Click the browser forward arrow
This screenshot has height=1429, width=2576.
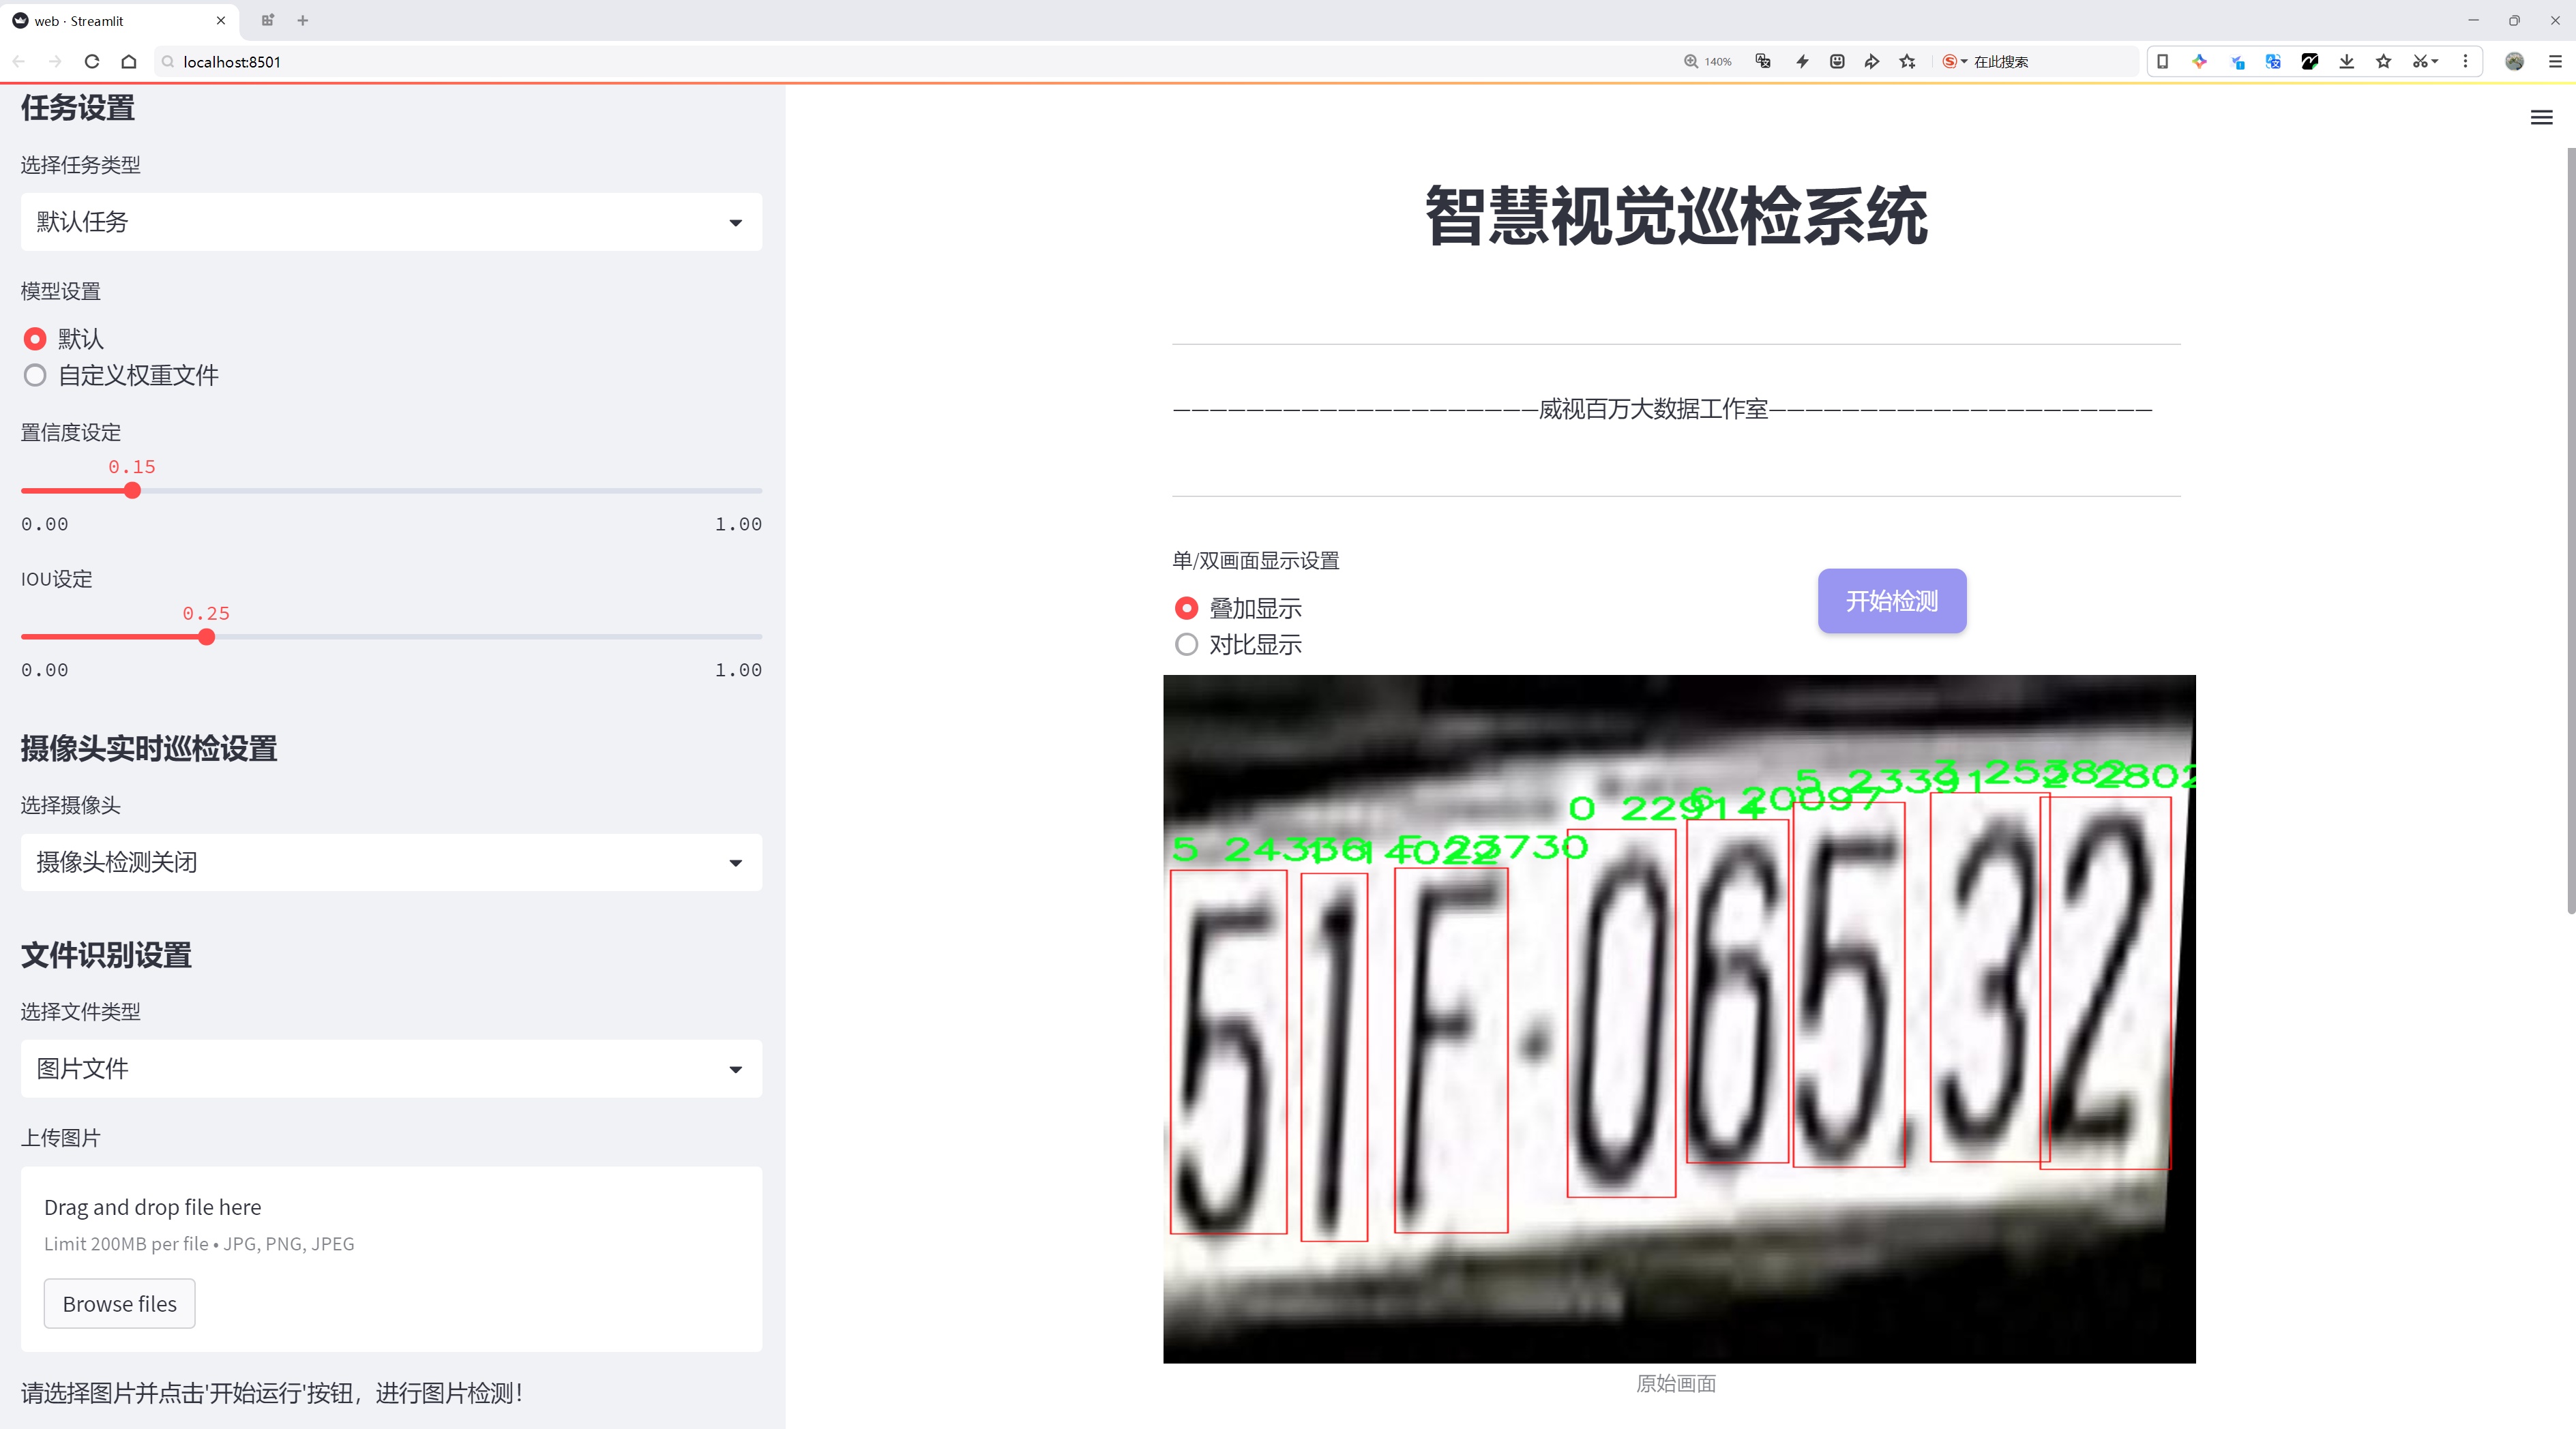click(55, 62)
